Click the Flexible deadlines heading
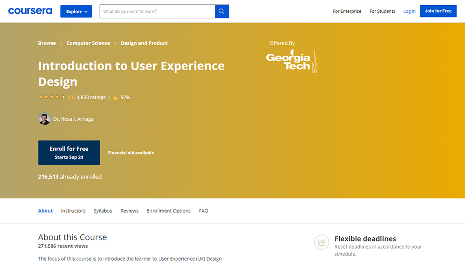The width and height of the screenshot is (465, 265). (365, 239)
